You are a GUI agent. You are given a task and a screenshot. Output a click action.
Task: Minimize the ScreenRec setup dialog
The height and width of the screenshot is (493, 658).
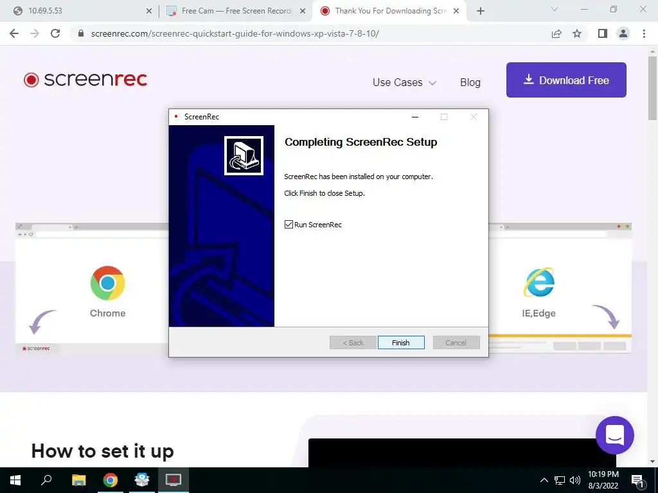(x=415, y=117)
